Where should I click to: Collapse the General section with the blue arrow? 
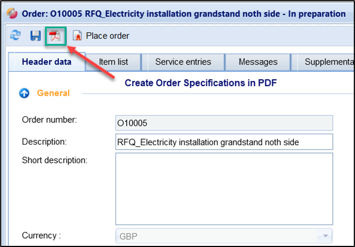click(x=24, y=93)
